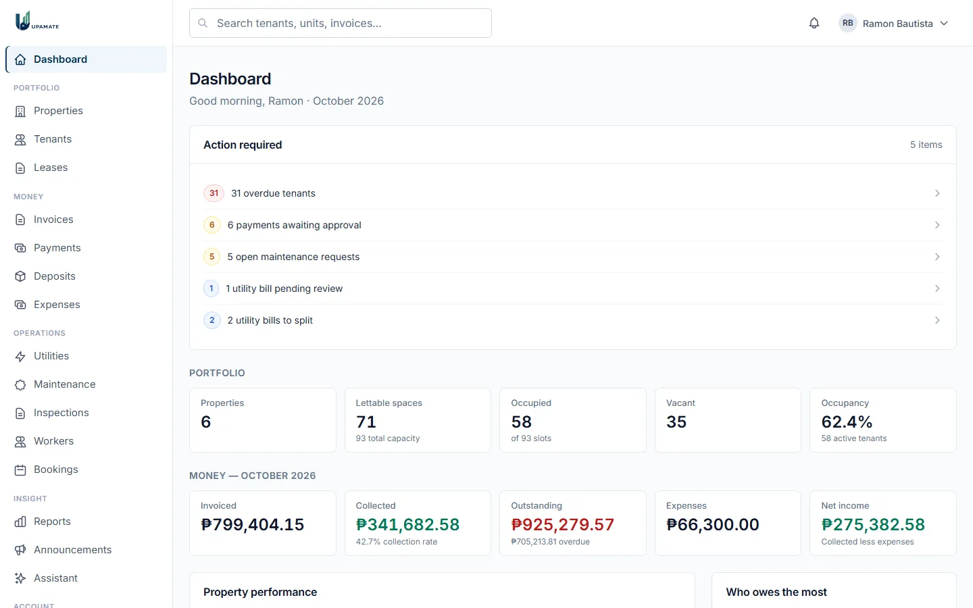Expand open maintenance requests chevron
This screenshot has height=608, width=973.
tap(937, 257)
